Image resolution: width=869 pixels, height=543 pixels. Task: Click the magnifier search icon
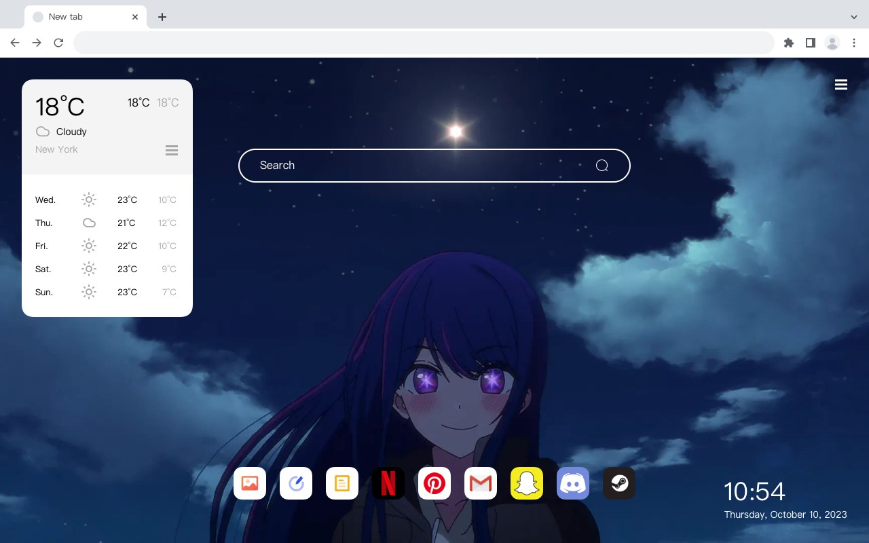tap(602, 166)
